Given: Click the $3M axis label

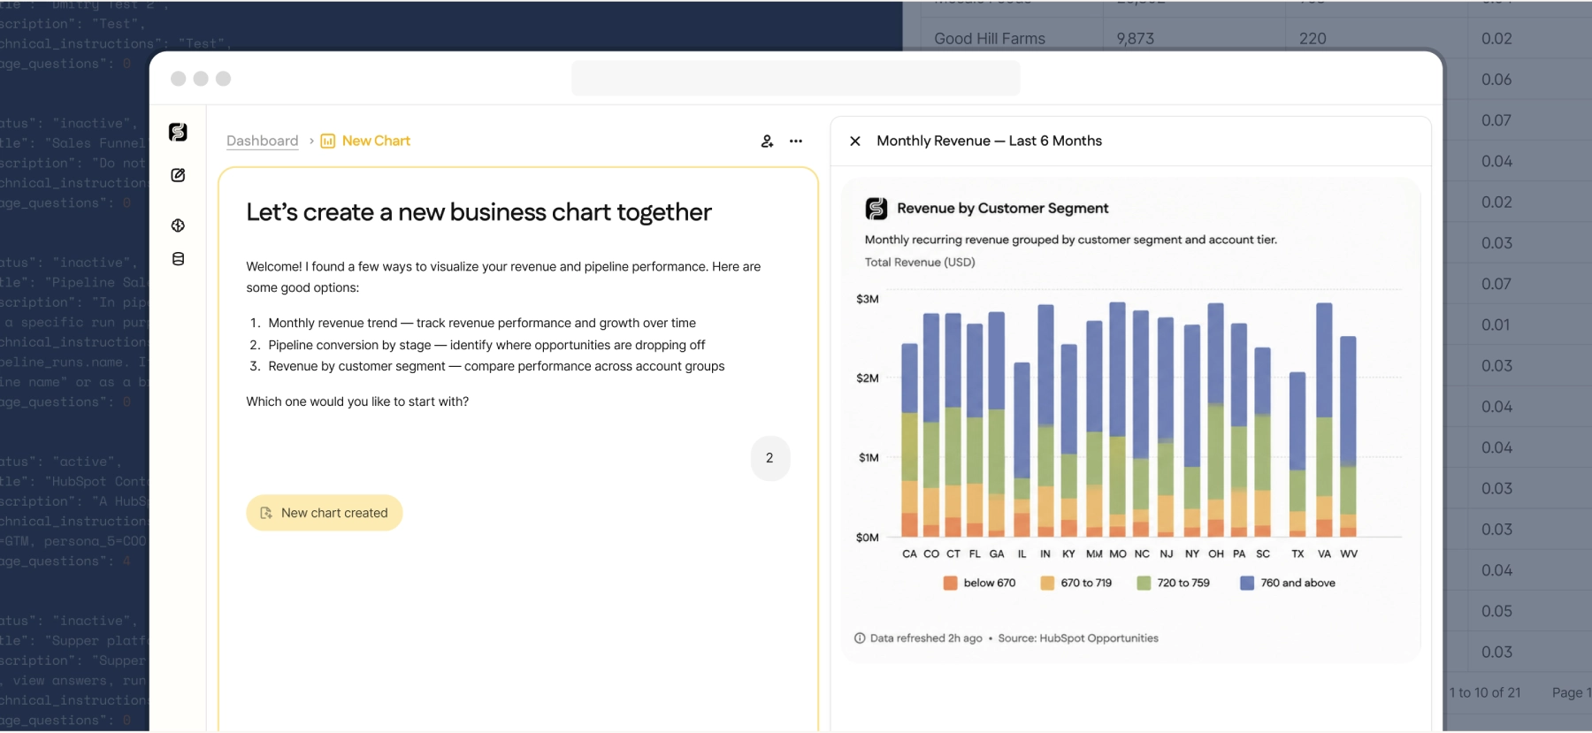Looking at the screenshot, I should [x=868, y=300].
